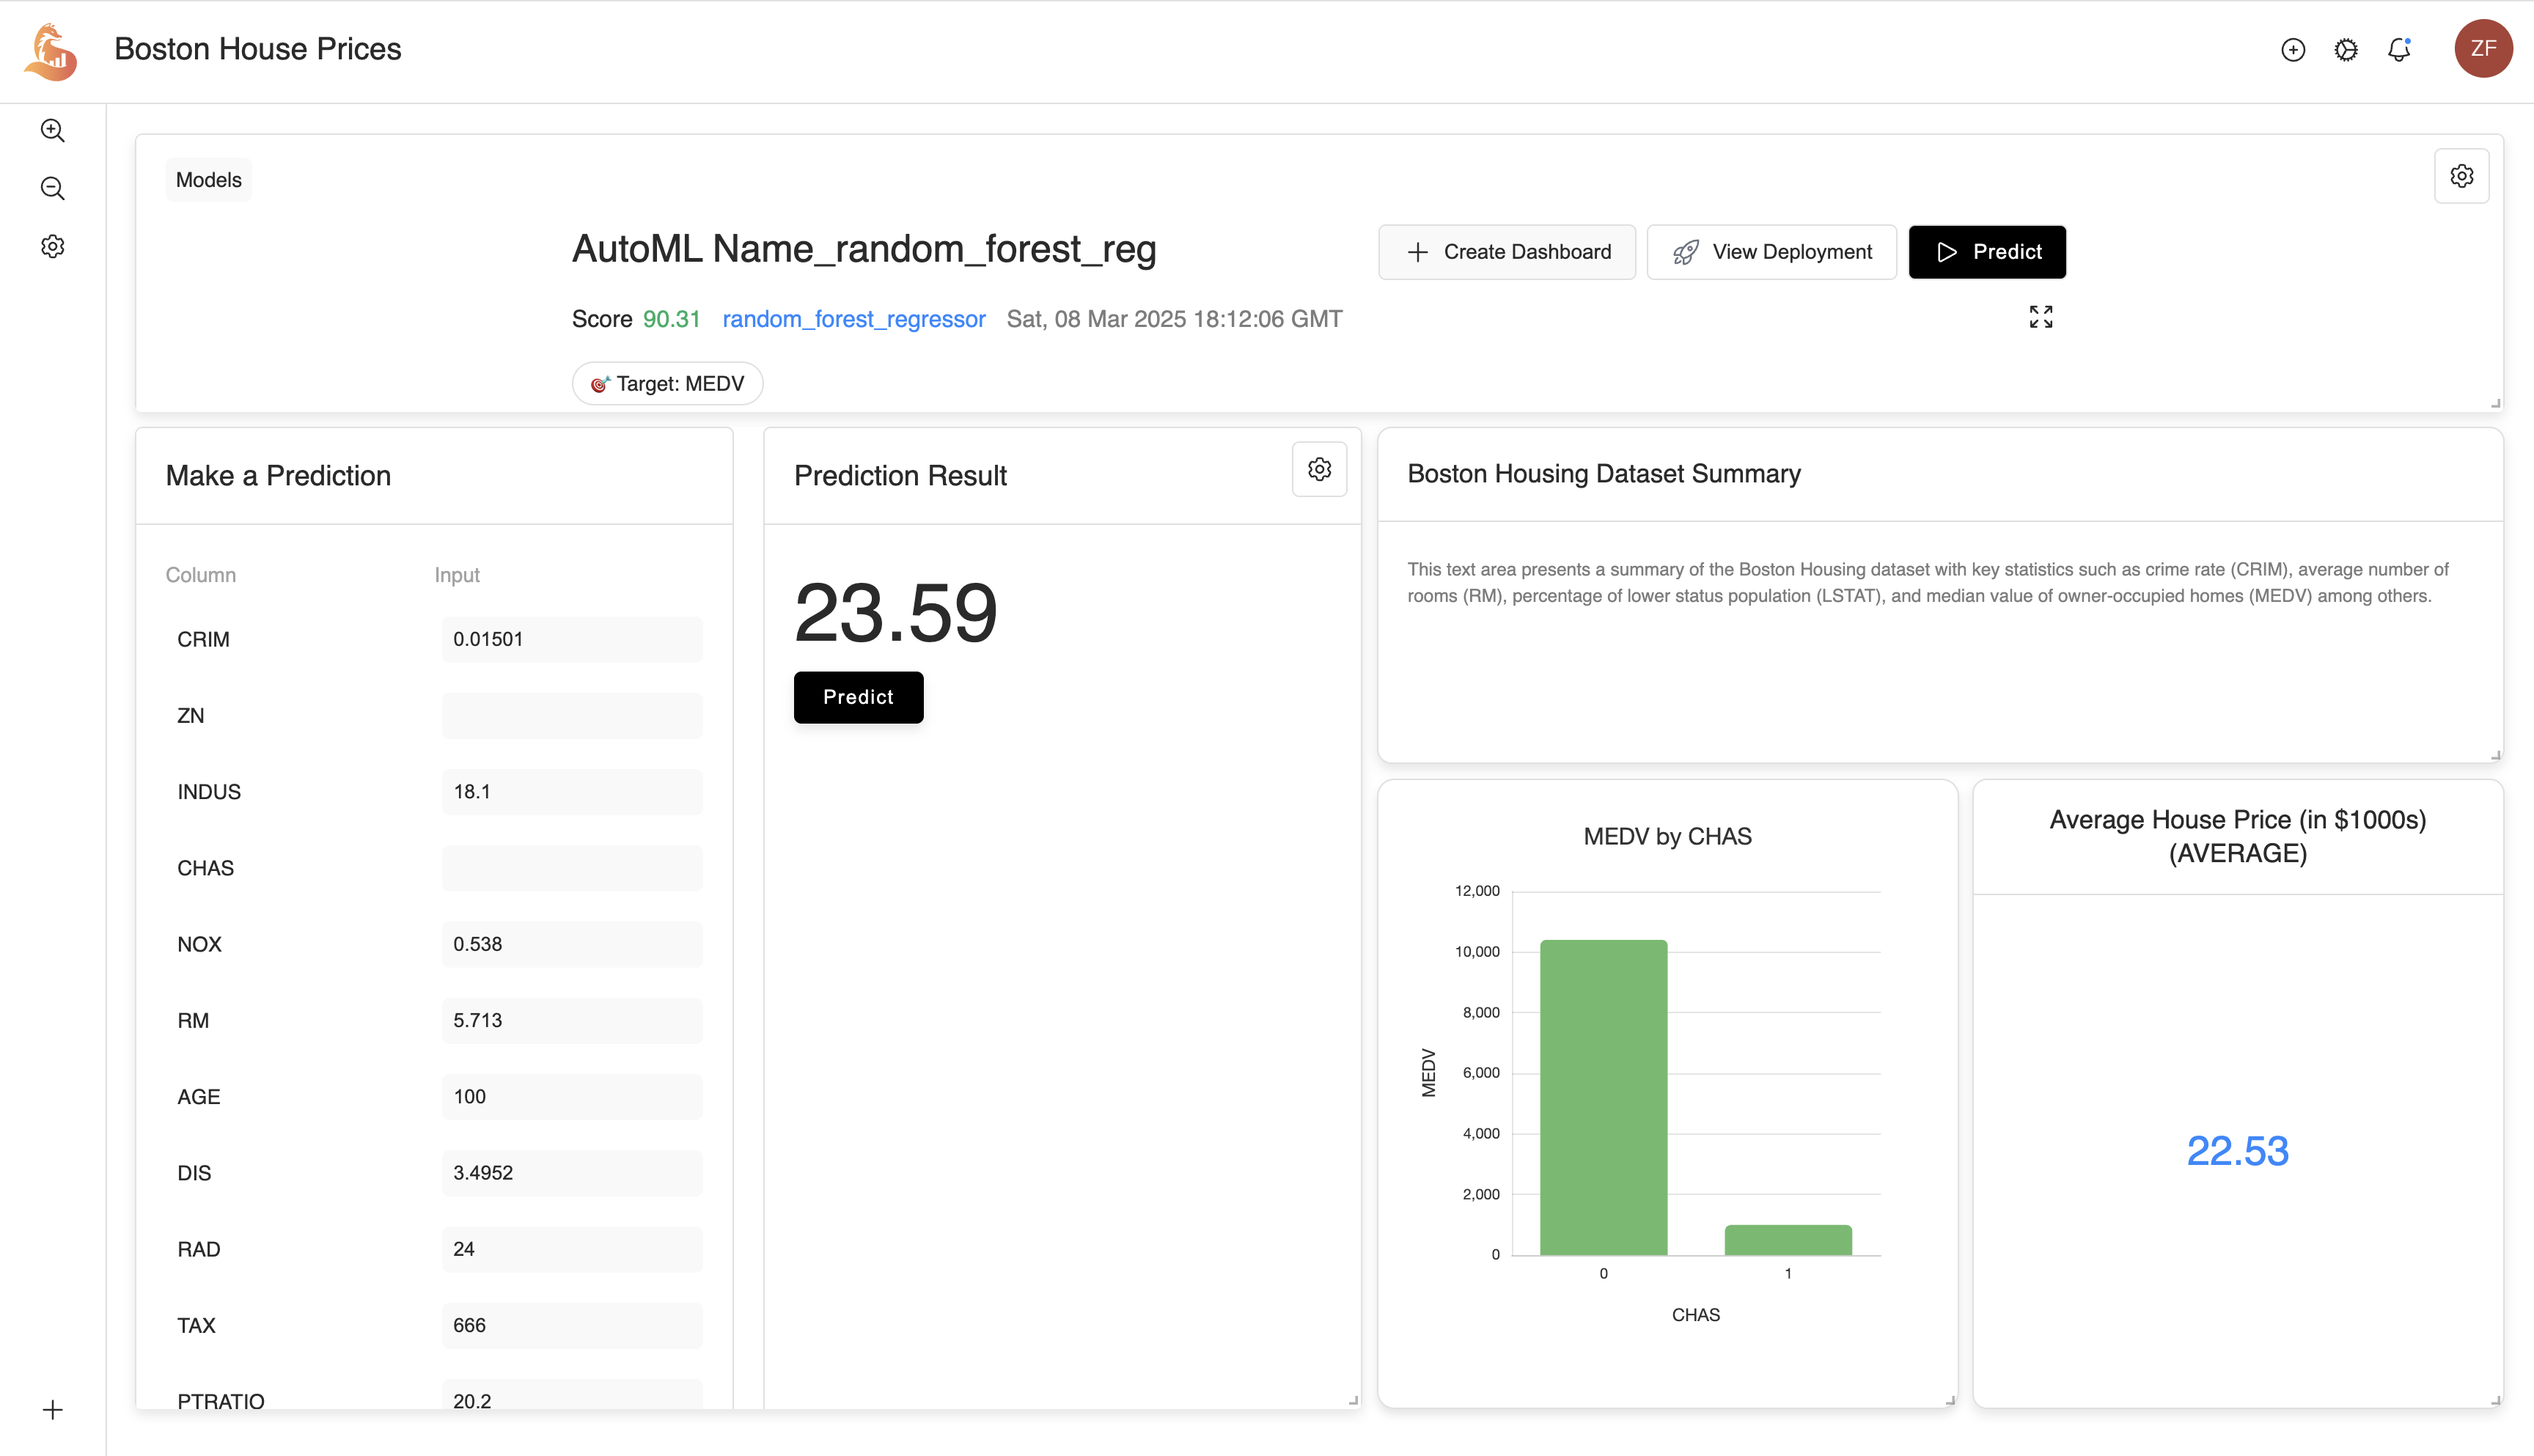Click the plus icon at sidebar bottom
Screen dimensions: 2534x1456
point(53,1410)
